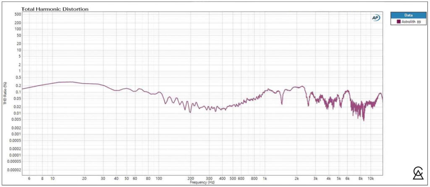Click the purple Astrolith legend swatch
This screenshot has width=430, height=187.
pyautogui.click(x=399, y=21)
